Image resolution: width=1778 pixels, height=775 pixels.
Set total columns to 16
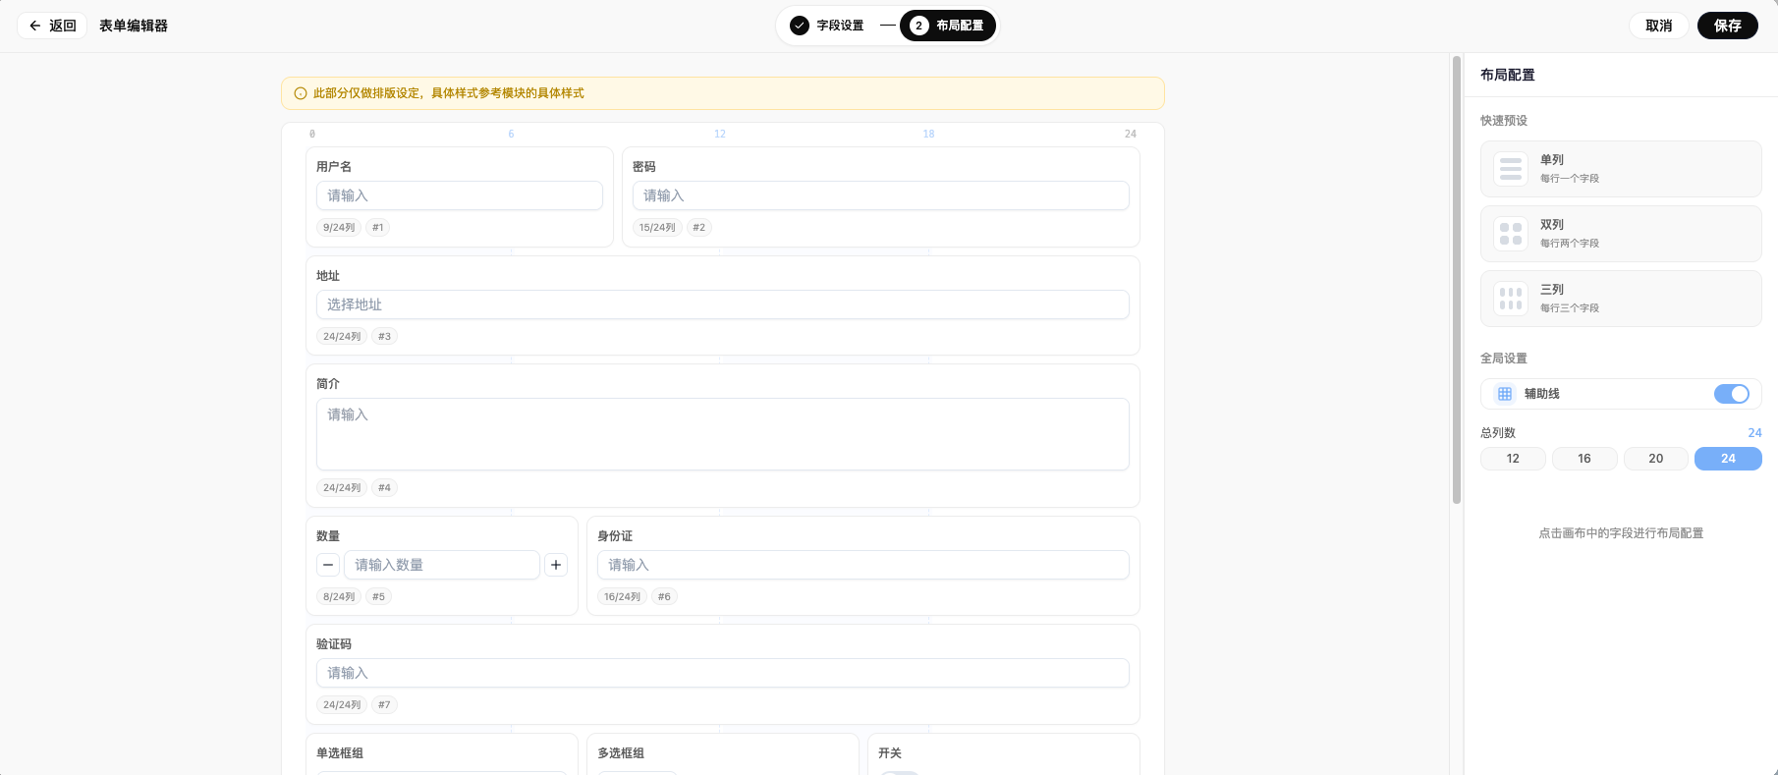(1584, 459)
